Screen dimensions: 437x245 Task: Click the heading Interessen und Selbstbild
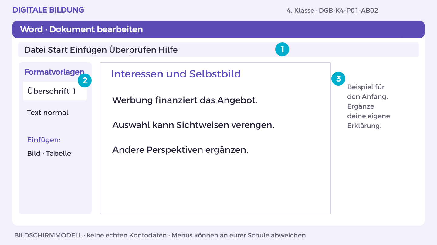point(176,74)
